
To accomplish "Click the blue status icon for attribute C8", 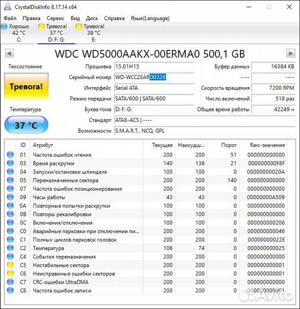I will point(10,291).
